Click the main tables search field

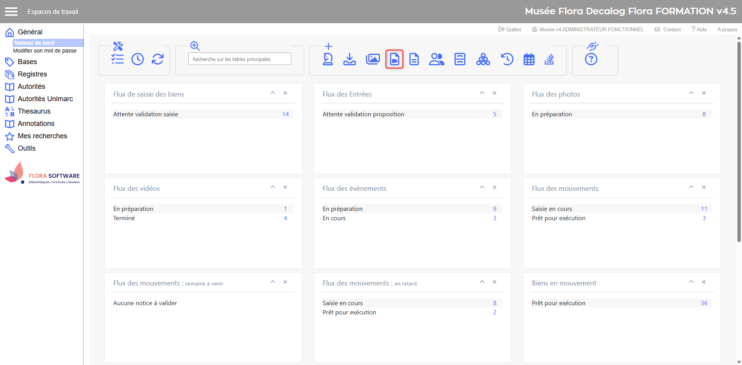coord(240,59)
